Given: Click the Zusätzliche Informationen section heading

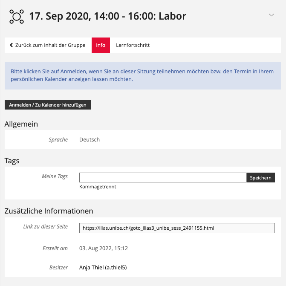Looking at the screenshot, I should 49,211.
